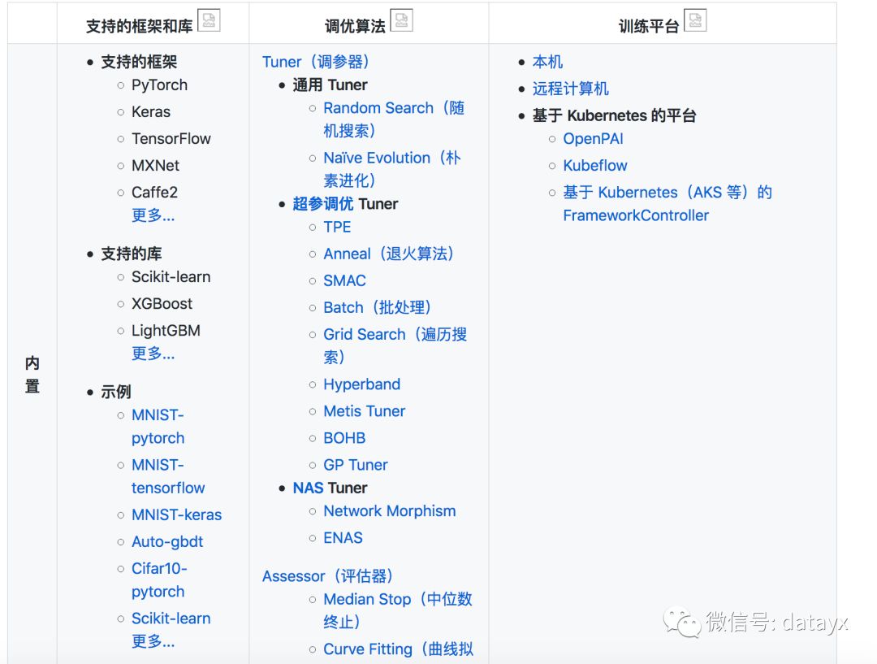Click the 更多... link under LightGBM
This screenshot has width=877, height=664.
153,354
